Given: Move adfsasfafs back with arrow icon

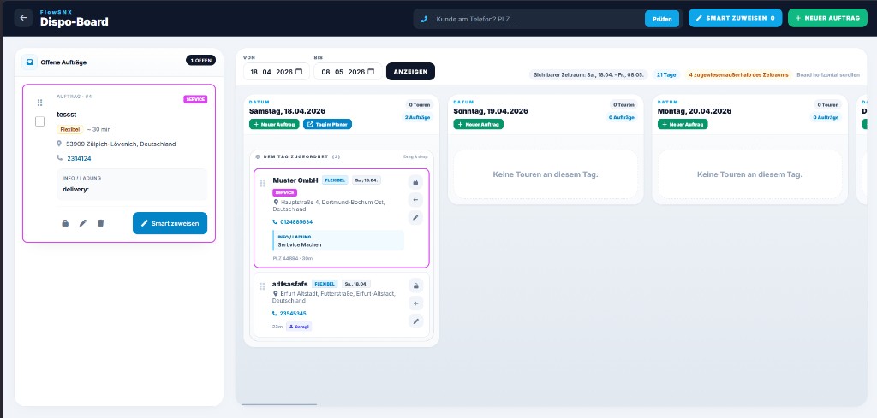Looking at the screenshot, I should [x=415, y=303].
